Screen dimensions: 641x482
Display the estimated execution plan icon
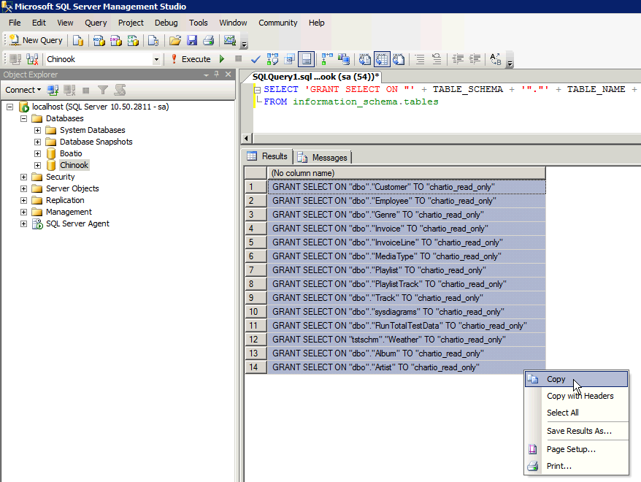click(271, 59)
